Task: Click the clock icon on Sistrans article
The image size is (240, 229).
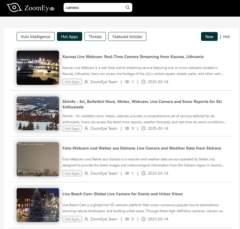Action: point(143,173)
